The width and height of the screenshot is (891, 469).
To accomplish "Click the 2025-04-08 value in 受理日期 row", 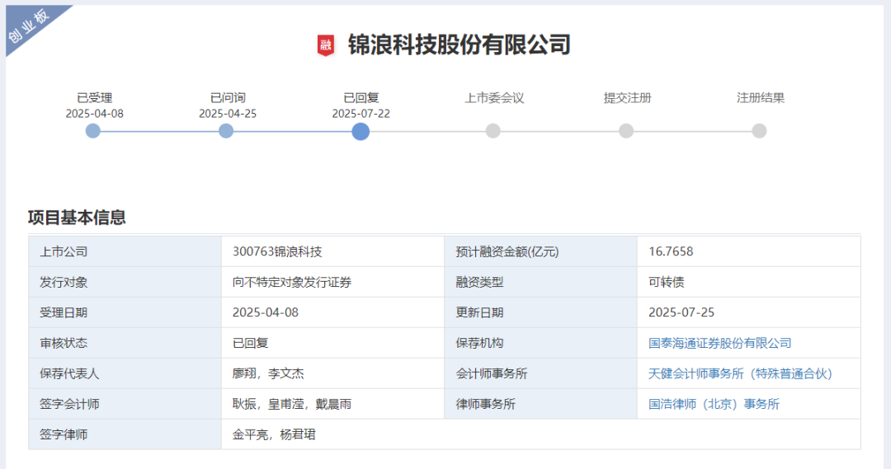I will (266, 312).
